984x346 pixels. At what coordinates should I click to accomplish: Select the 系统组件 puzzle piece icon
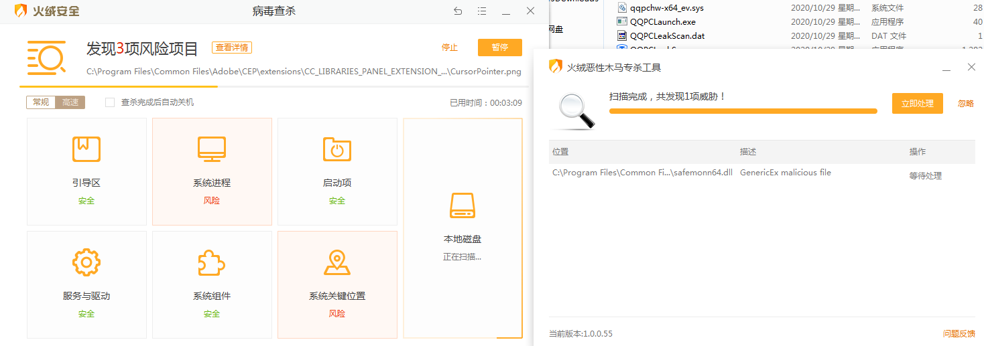point(212,262)
